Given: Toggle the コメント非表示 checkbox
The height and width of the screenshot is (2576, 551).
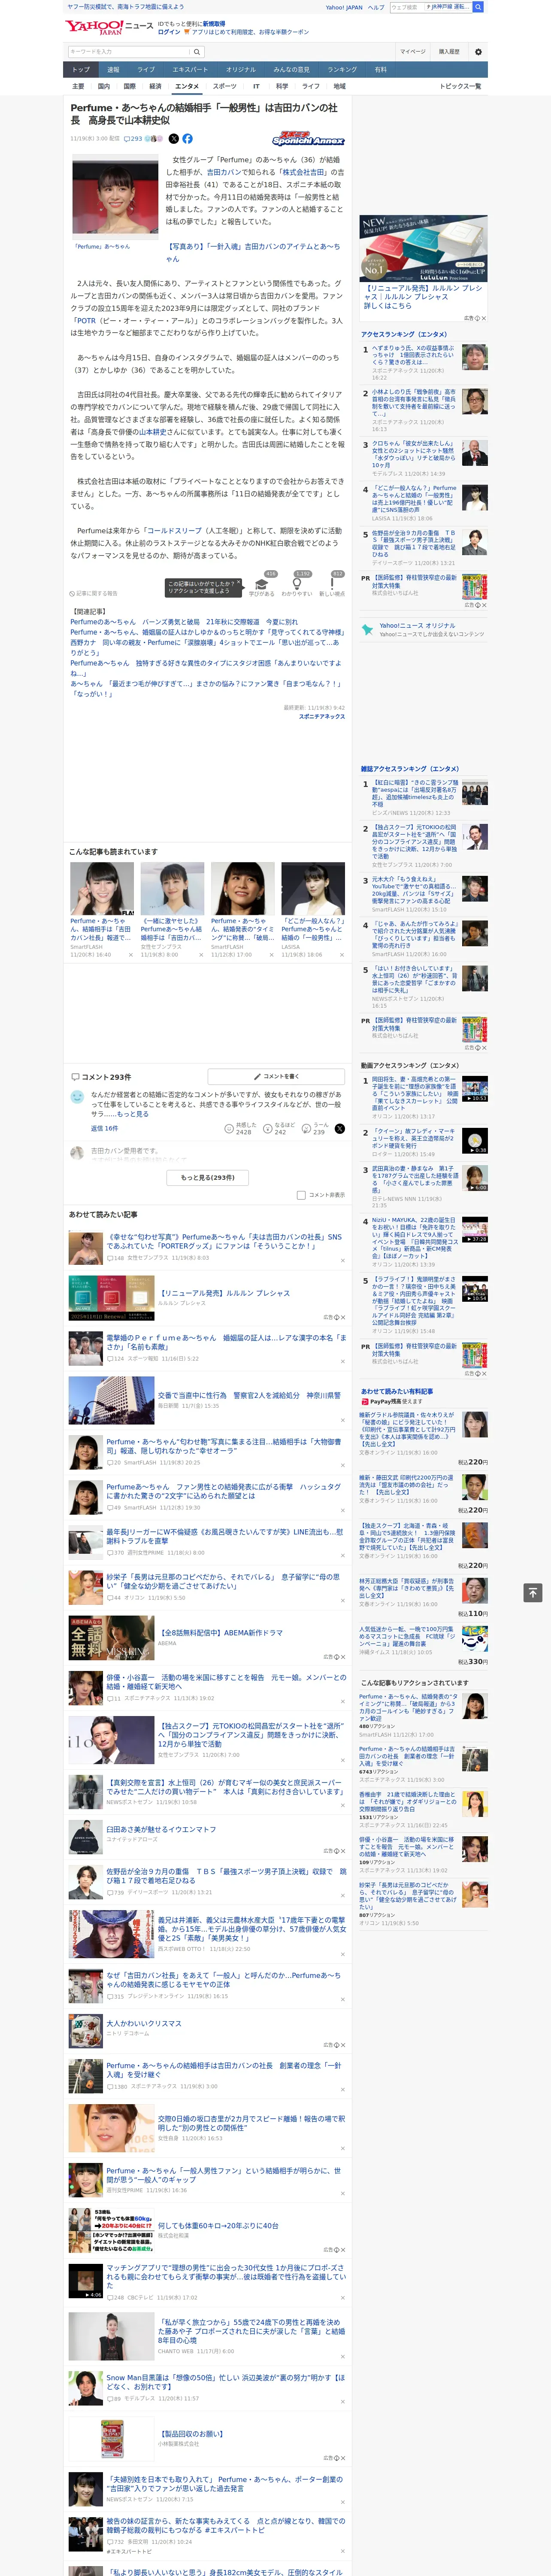Looking at the screenshot, I should (301, 1195).
